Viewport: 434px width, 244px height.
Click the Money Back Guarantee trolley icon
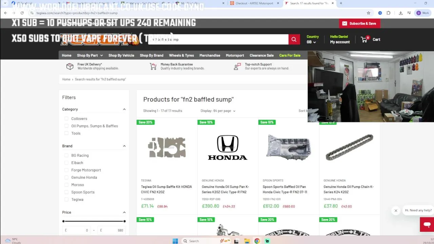(153, 66)
